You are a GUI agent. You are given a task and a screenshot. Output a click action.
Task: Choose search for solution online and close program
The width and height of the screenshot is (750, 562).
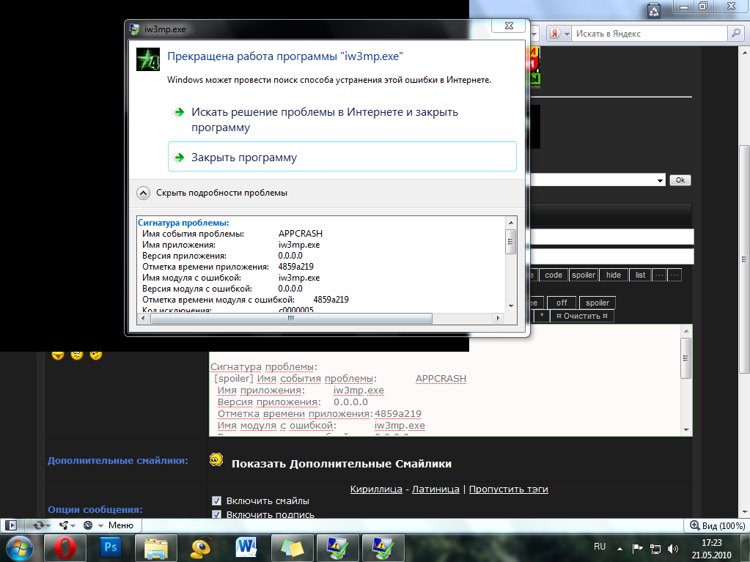[x=342, y=119]
